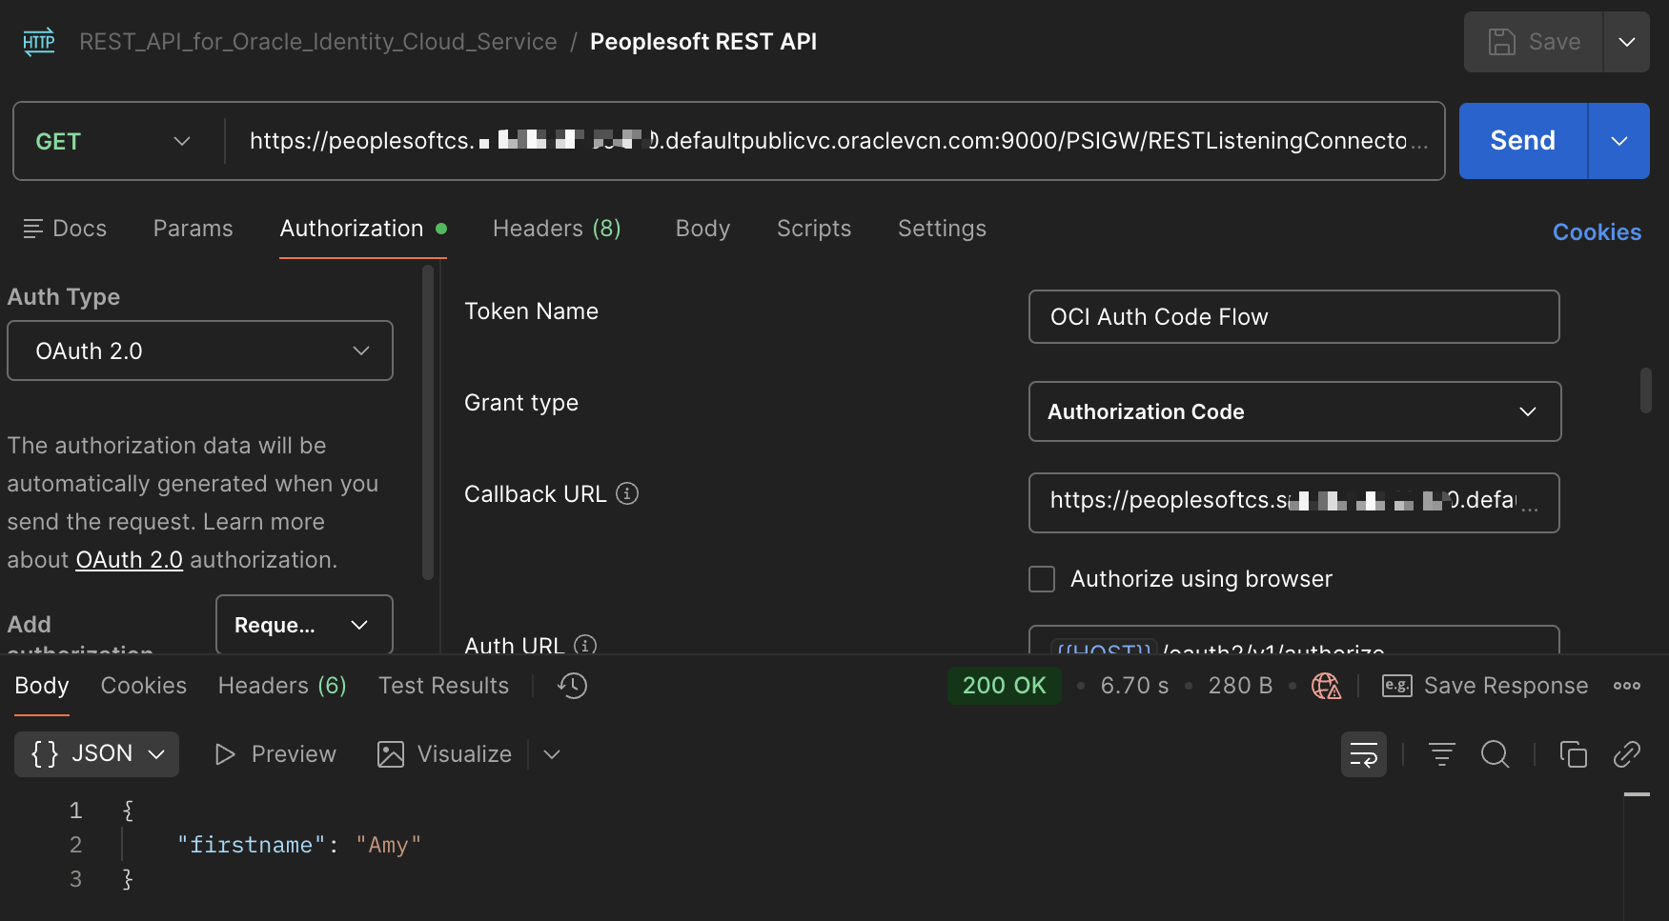
Task: Select the response Body tab
Action: (x=42, y=686)
